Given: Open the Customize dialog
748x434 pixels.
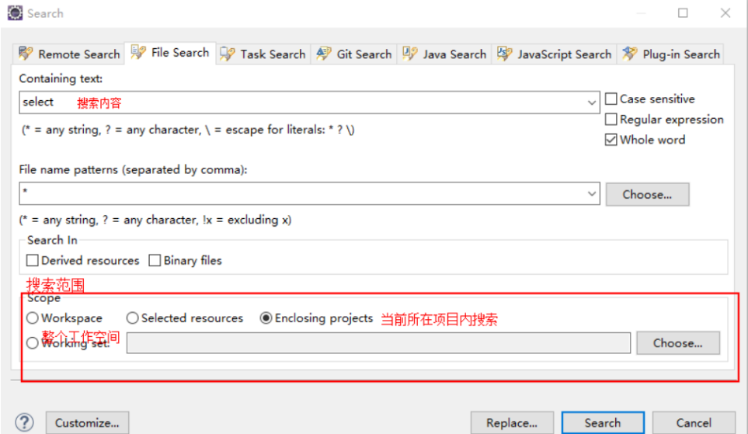Looking at the screenshot, I should 87,423.
